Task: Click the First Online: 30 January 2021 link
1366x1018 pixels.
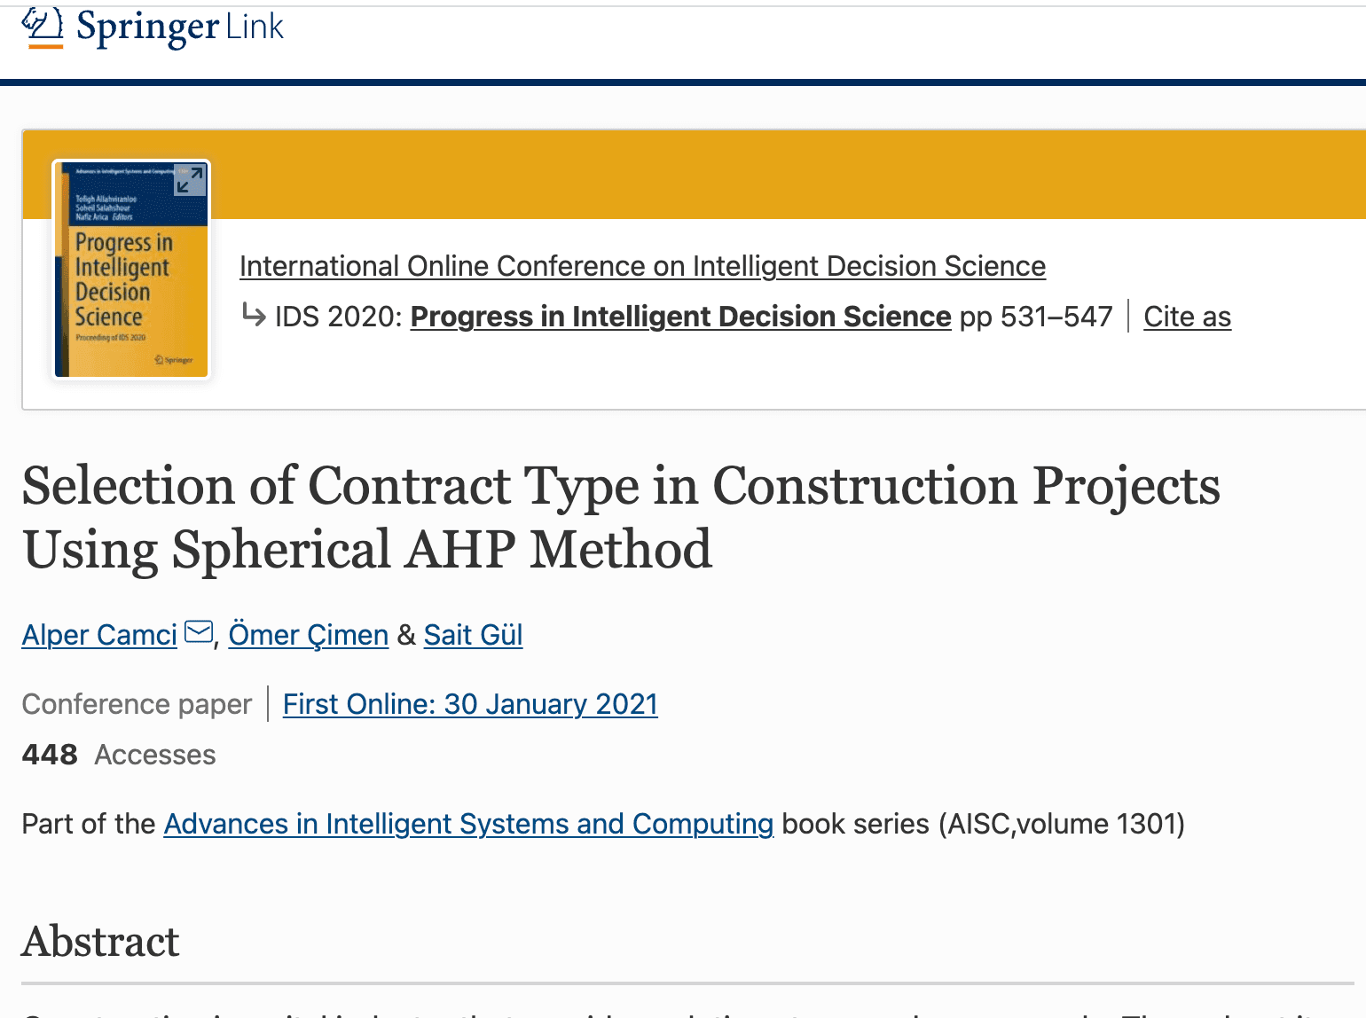Action: [470, 703]
